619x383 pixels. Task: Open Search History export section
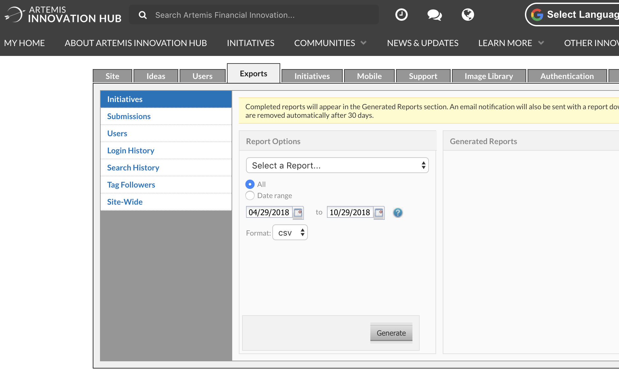point(166,167)
